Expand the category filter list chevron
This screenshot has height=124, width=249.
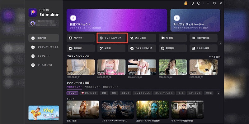click(x=218, y=93)
